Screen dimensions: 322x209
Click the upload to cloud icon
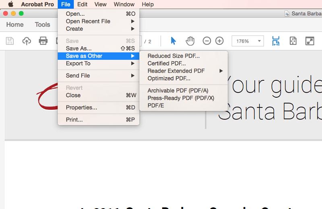tap(27, 41)
